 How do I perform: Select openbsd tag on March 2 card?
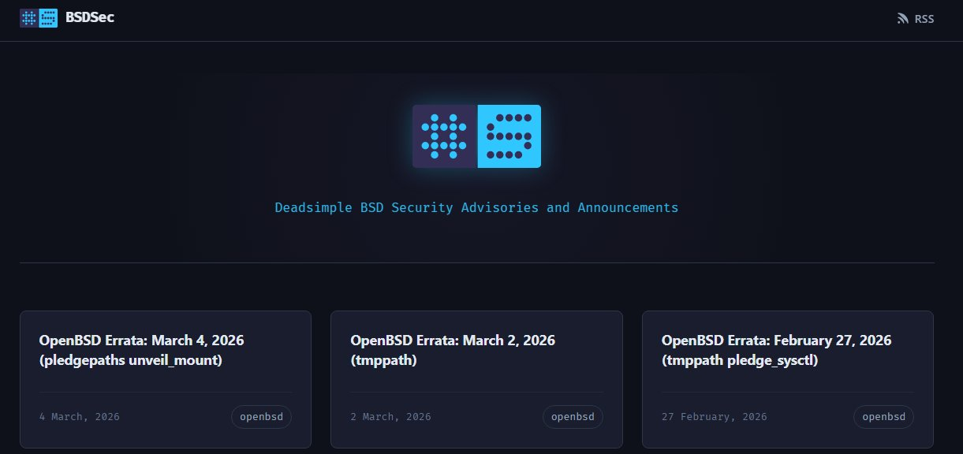[573, 416]
